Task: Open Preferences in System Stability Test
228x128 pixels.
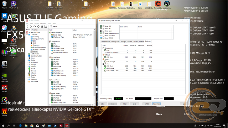Action: click(156, 104)
